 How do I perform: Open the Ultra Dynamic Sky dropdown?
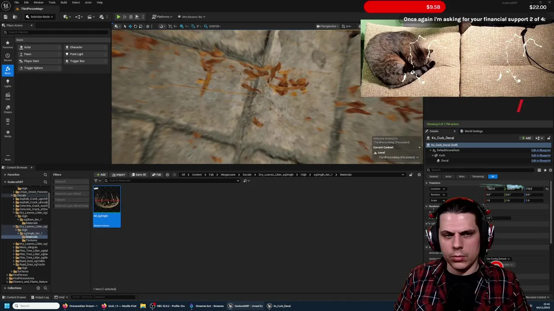(191, 17)
